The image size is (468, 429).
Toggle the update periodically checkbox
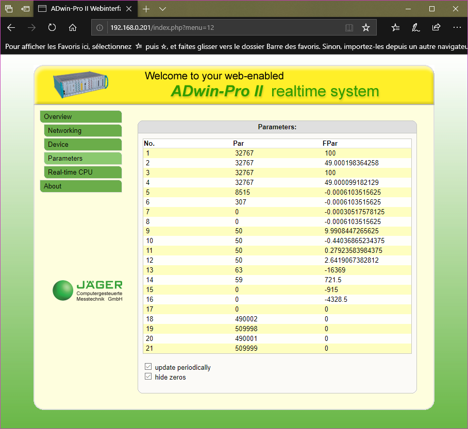pyautogui.click(x=148, y=367)
